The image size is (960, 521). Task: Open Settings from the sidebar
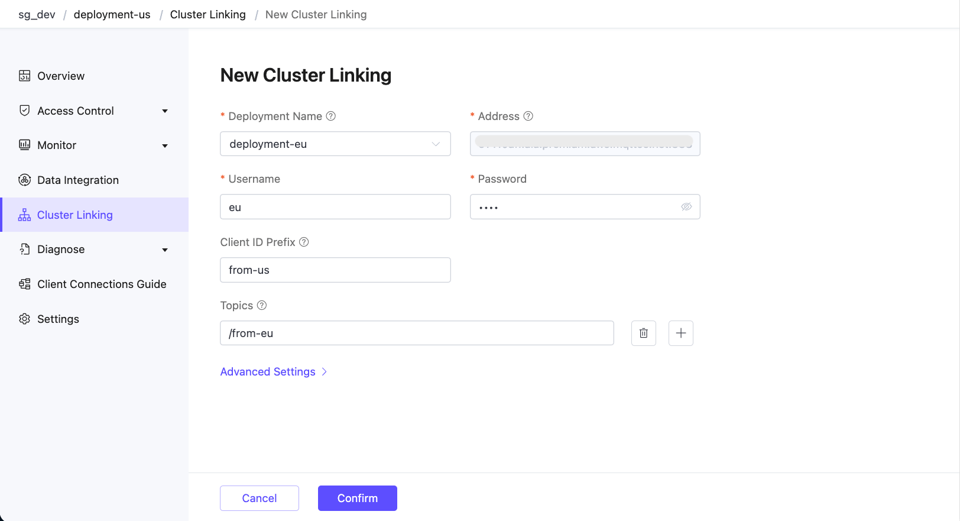[x=95, y=319]
